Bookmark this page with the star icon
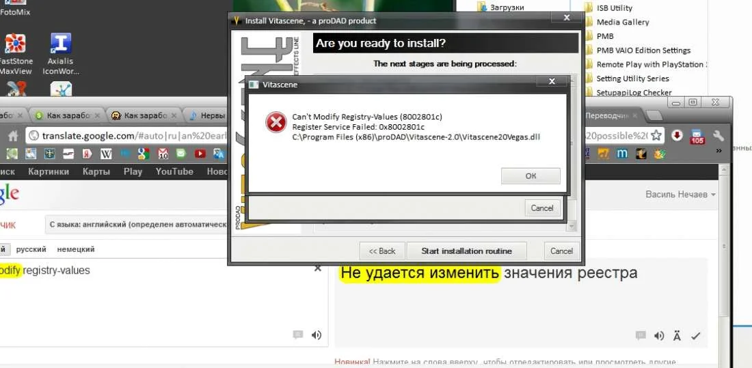The height and width of the screenshot is (368, 752). click(656, 136)
